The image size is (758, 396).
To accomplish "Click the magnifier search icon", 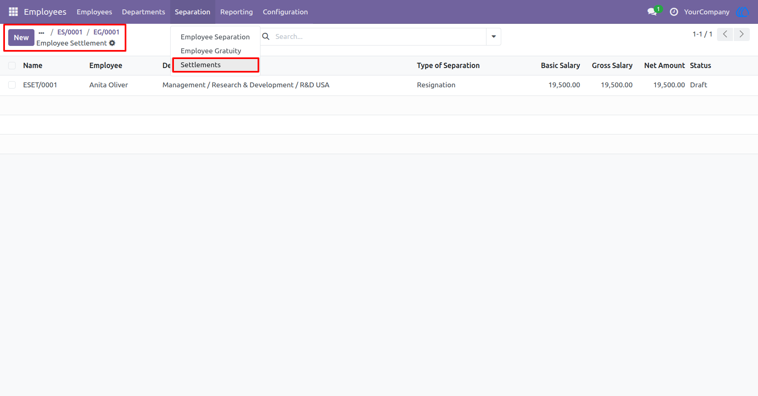I will tap(266, 36).
